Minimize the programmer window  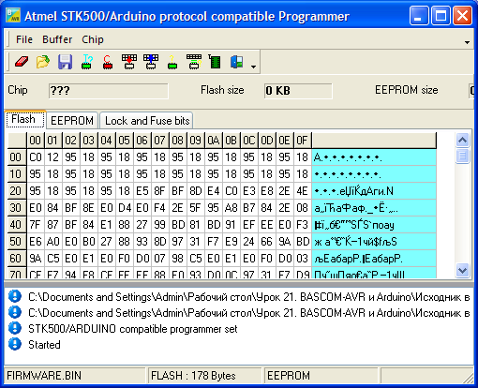click(x=419, y=16)
